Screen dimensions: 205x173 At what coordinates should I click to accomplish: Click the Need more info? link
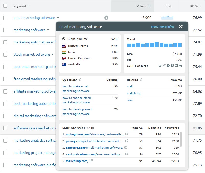[x=163, y=27]
